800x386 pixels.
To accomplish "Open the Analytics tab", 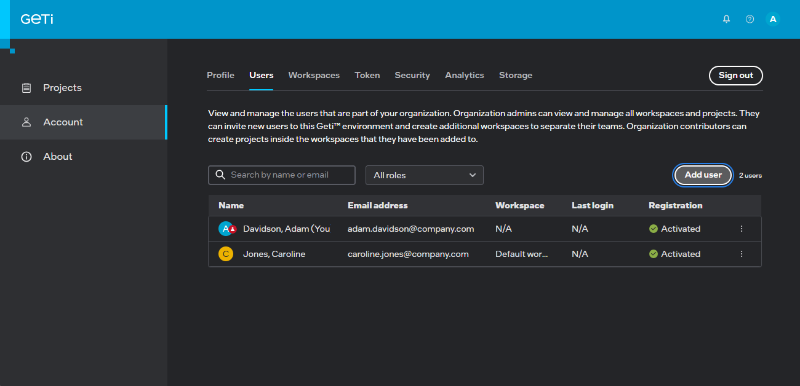I will pos(465,75).
